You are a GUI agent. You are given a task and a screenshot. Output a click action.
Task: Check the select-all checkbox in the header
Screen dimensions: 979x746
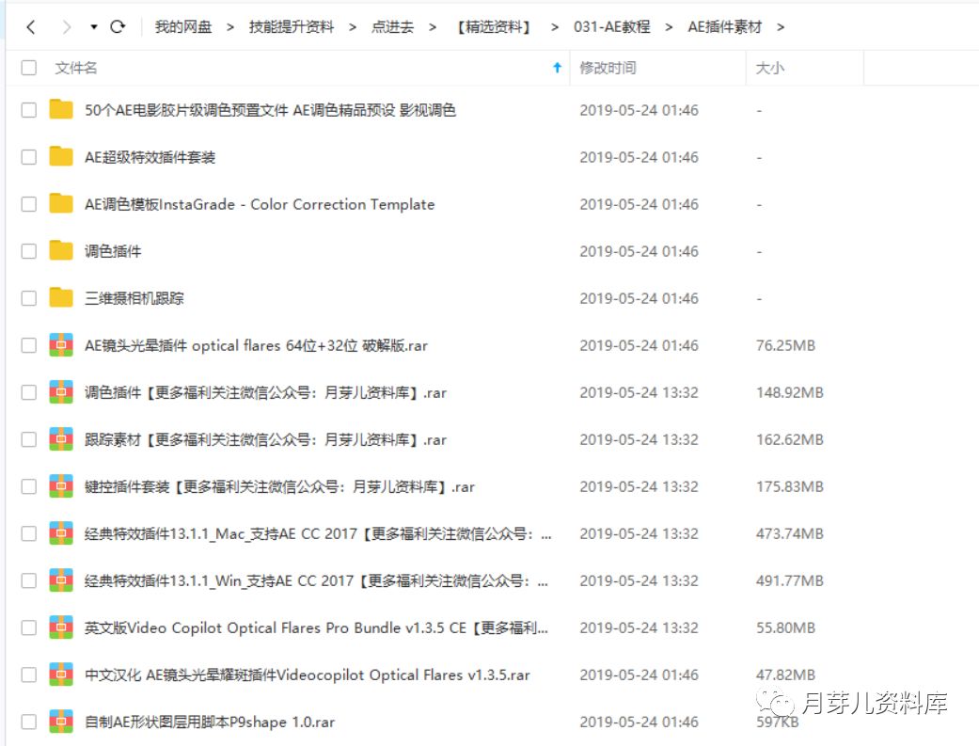[x=27, y=67]
